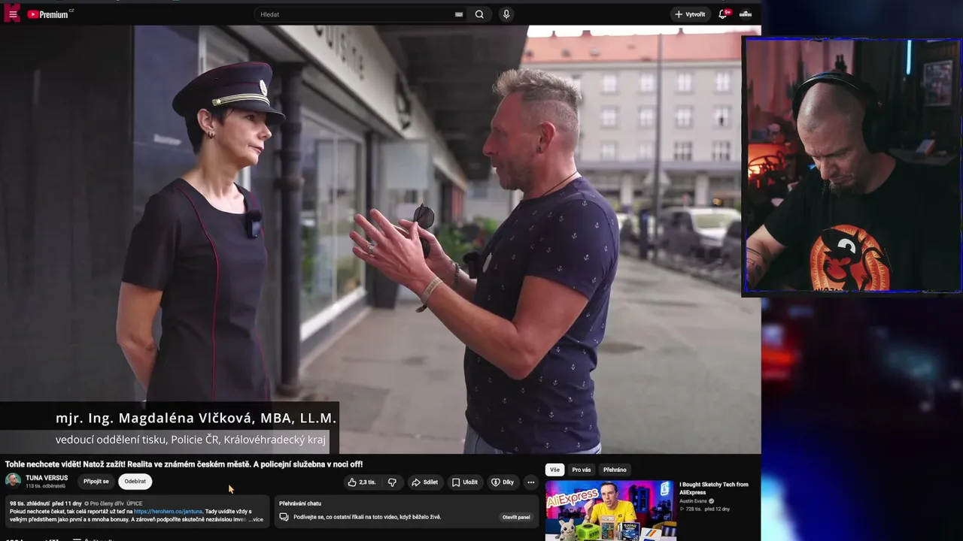
Task: Click the main video player area
Action: point(381,240)
